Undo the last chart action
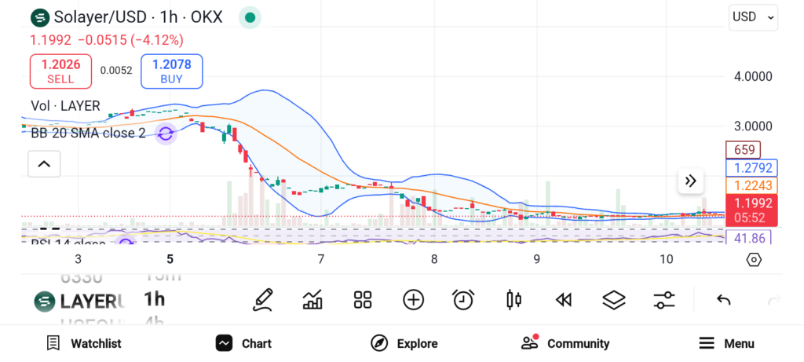This screenshot has width=804, height=362. pyautogui.click(x=724, y=299)
